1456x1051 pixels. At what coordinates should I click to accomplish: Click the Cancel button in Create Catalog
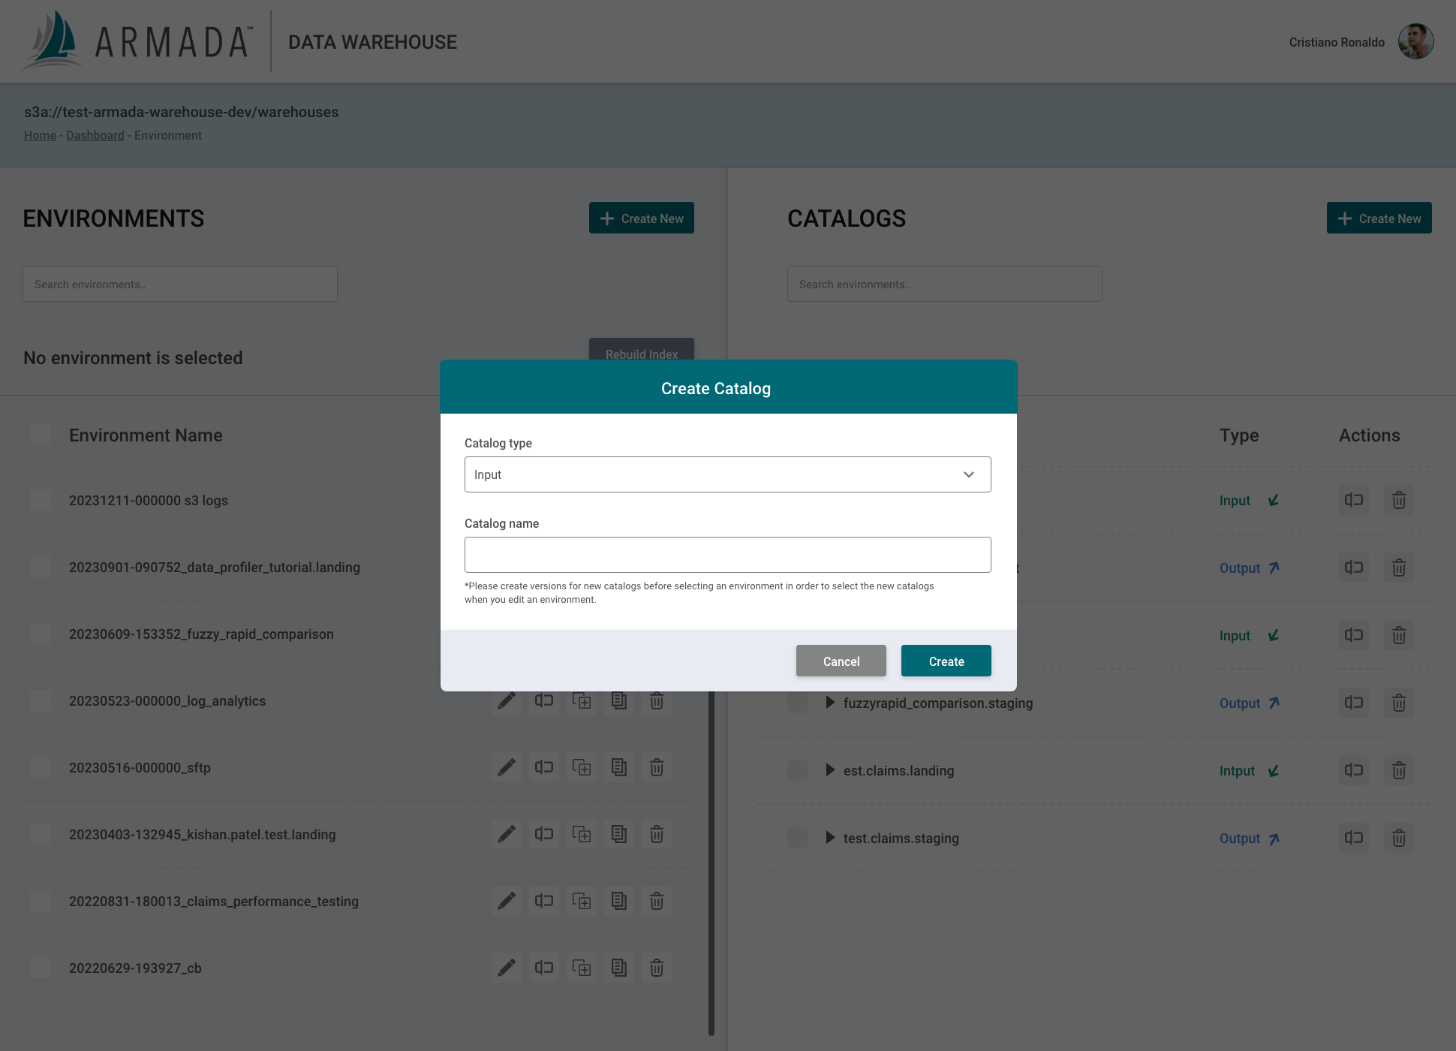click(x=840, y=661)
